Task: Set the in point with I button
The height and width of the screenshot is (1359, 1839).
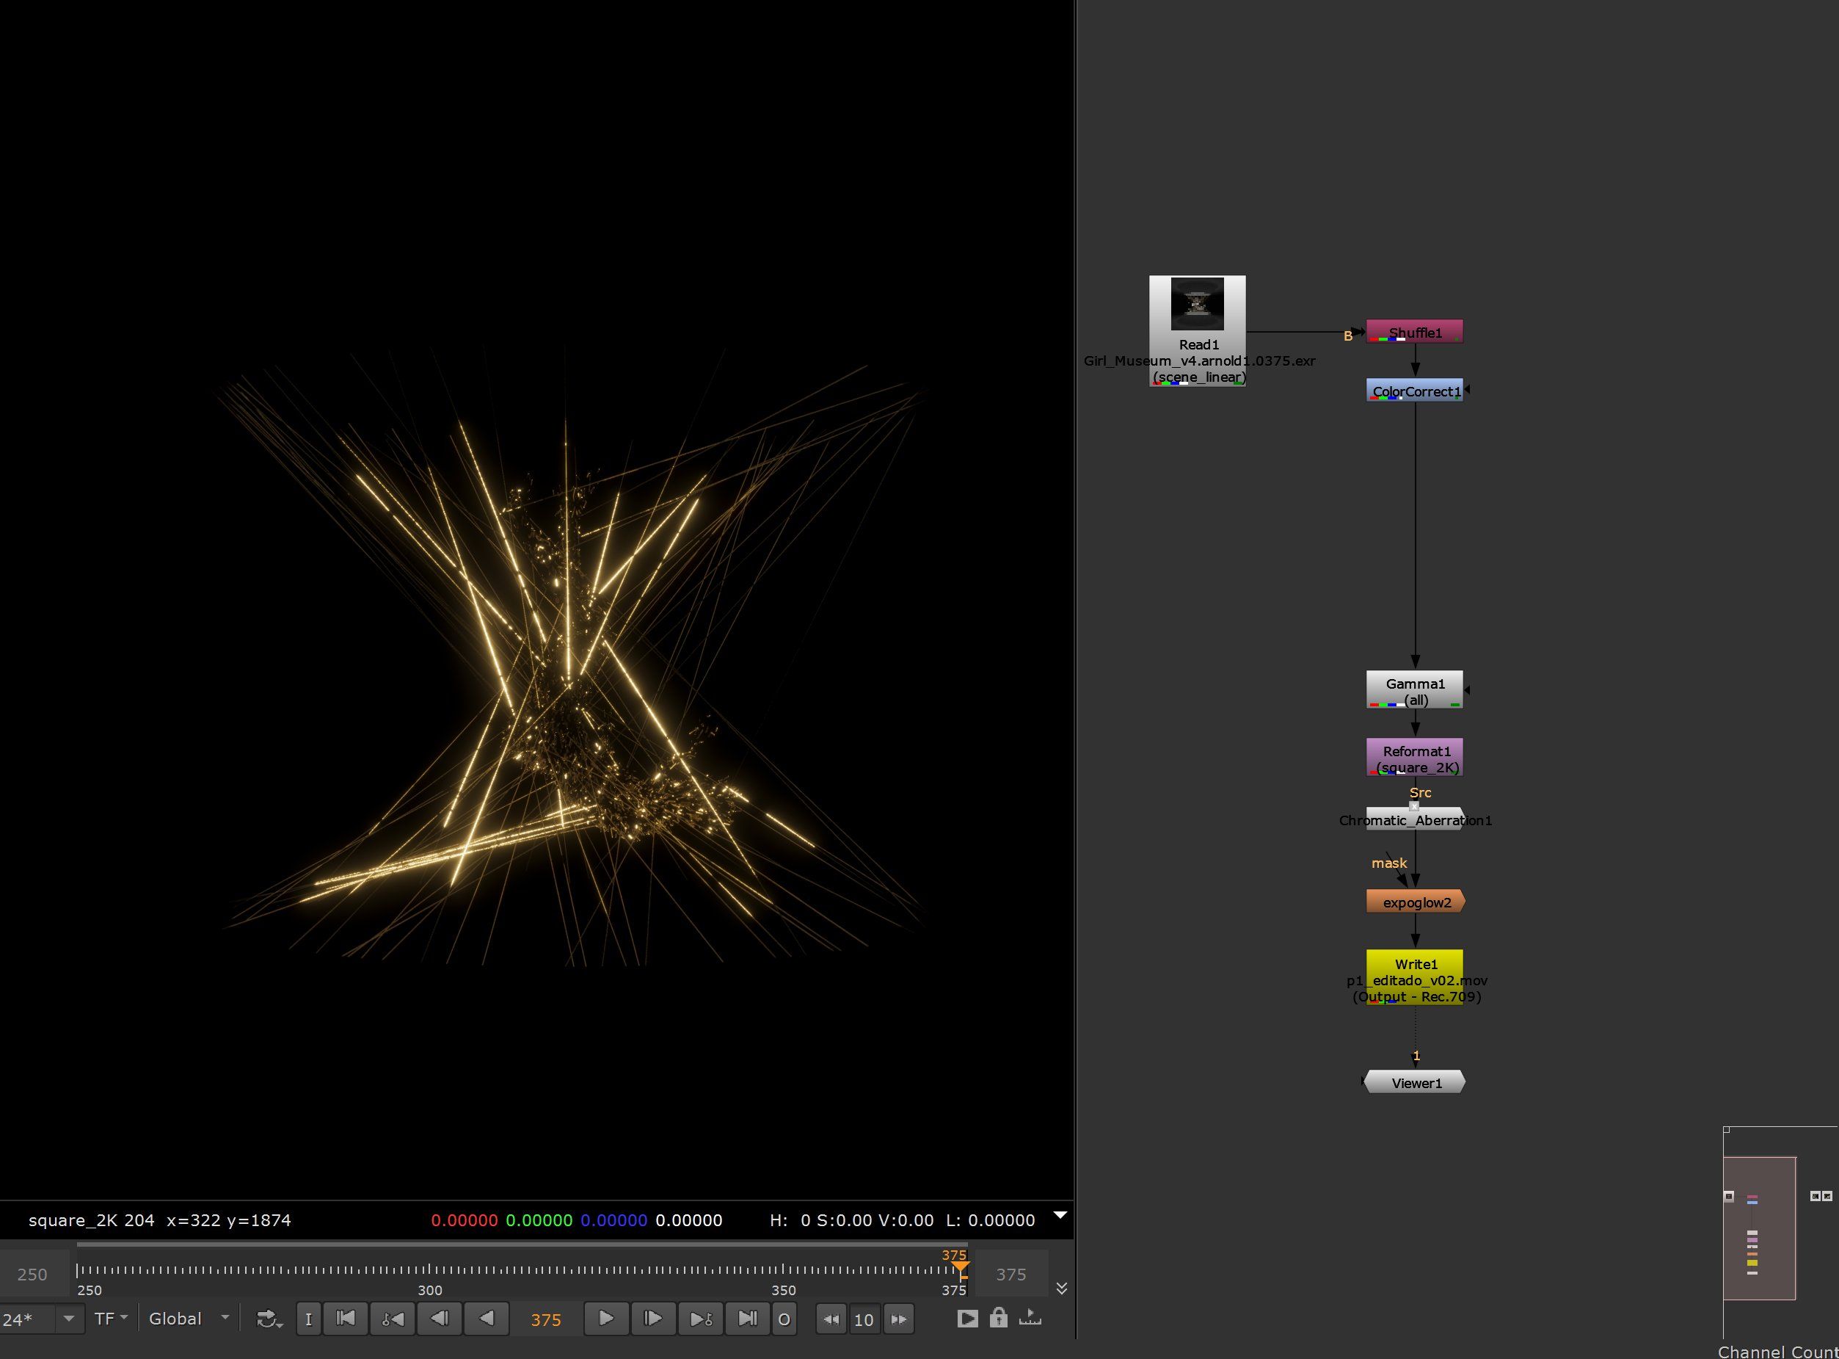Action: (308, 1319)
